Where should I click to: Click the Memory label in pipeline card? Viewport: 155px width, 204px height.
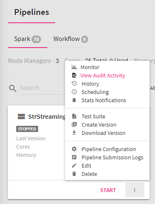pos(26,155)
